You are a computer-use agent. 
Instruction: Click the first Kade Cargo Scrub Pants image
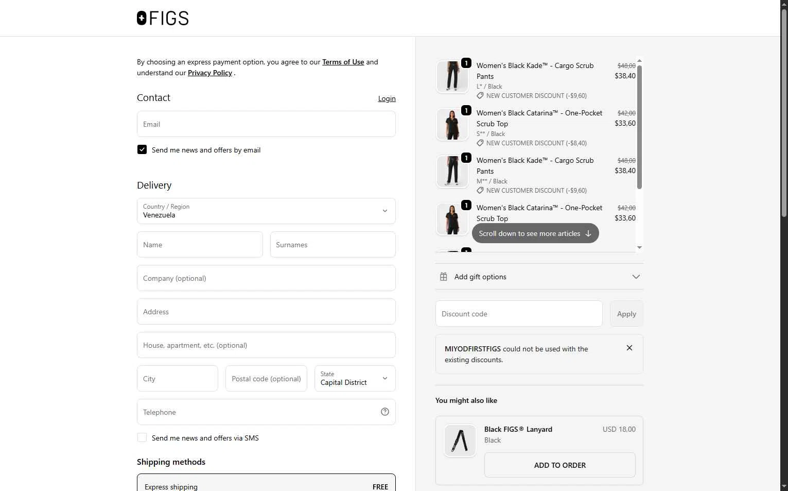(x=452, y=77)
